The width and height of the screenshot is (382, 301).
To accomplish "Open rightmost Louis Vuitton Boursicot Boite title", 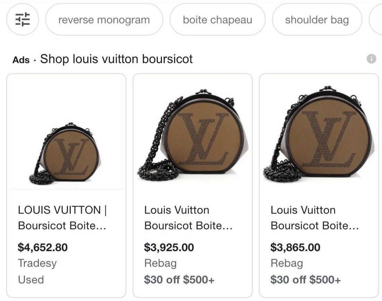I will click(x=314, y=218).
